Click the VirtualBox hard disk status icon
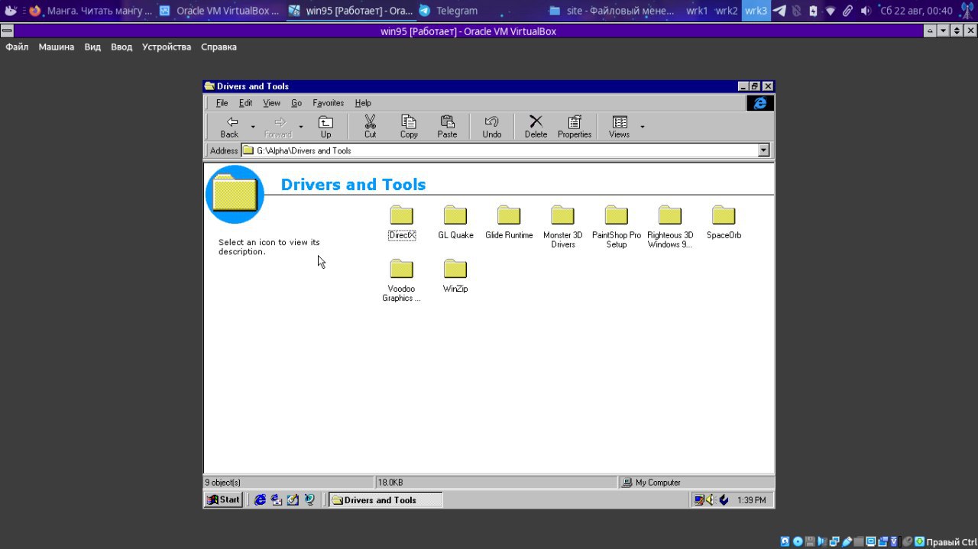The width and height of the screenshot is (978, 549). pyautogui.click(x=785, y=541)
